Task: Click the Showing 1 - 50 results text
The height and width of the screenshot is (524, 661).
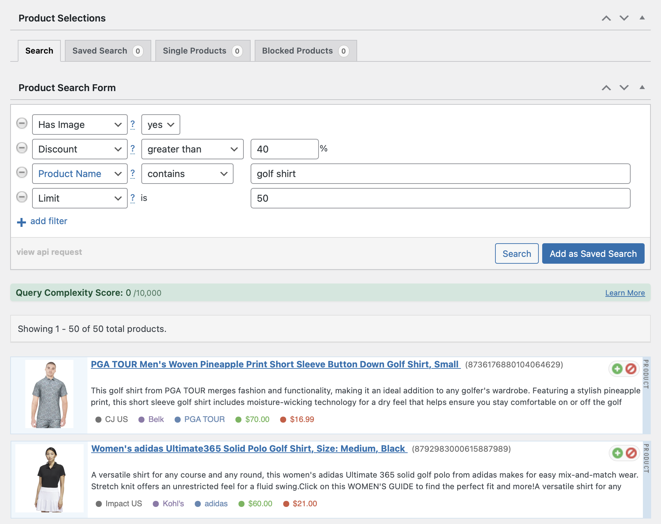Action: click(x=92, y=329)
